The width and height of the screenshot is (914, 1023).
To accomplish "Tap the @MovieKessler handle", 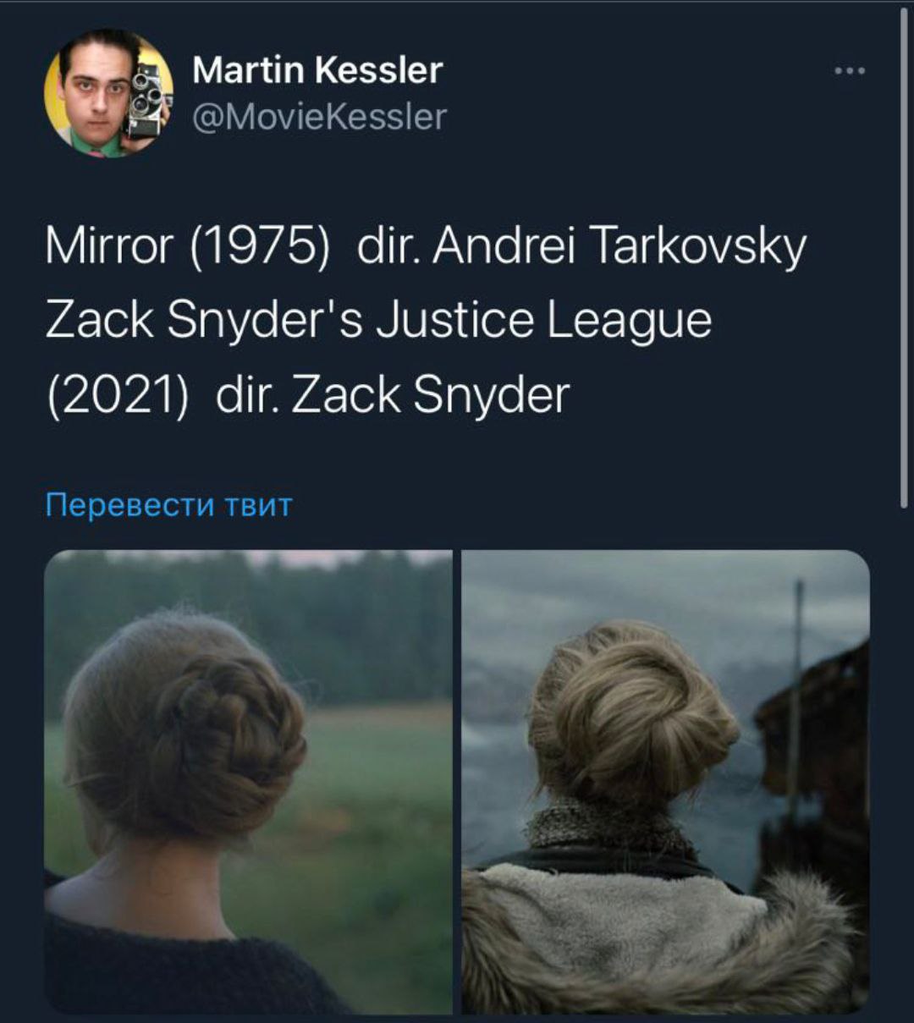I will (319, 117).
